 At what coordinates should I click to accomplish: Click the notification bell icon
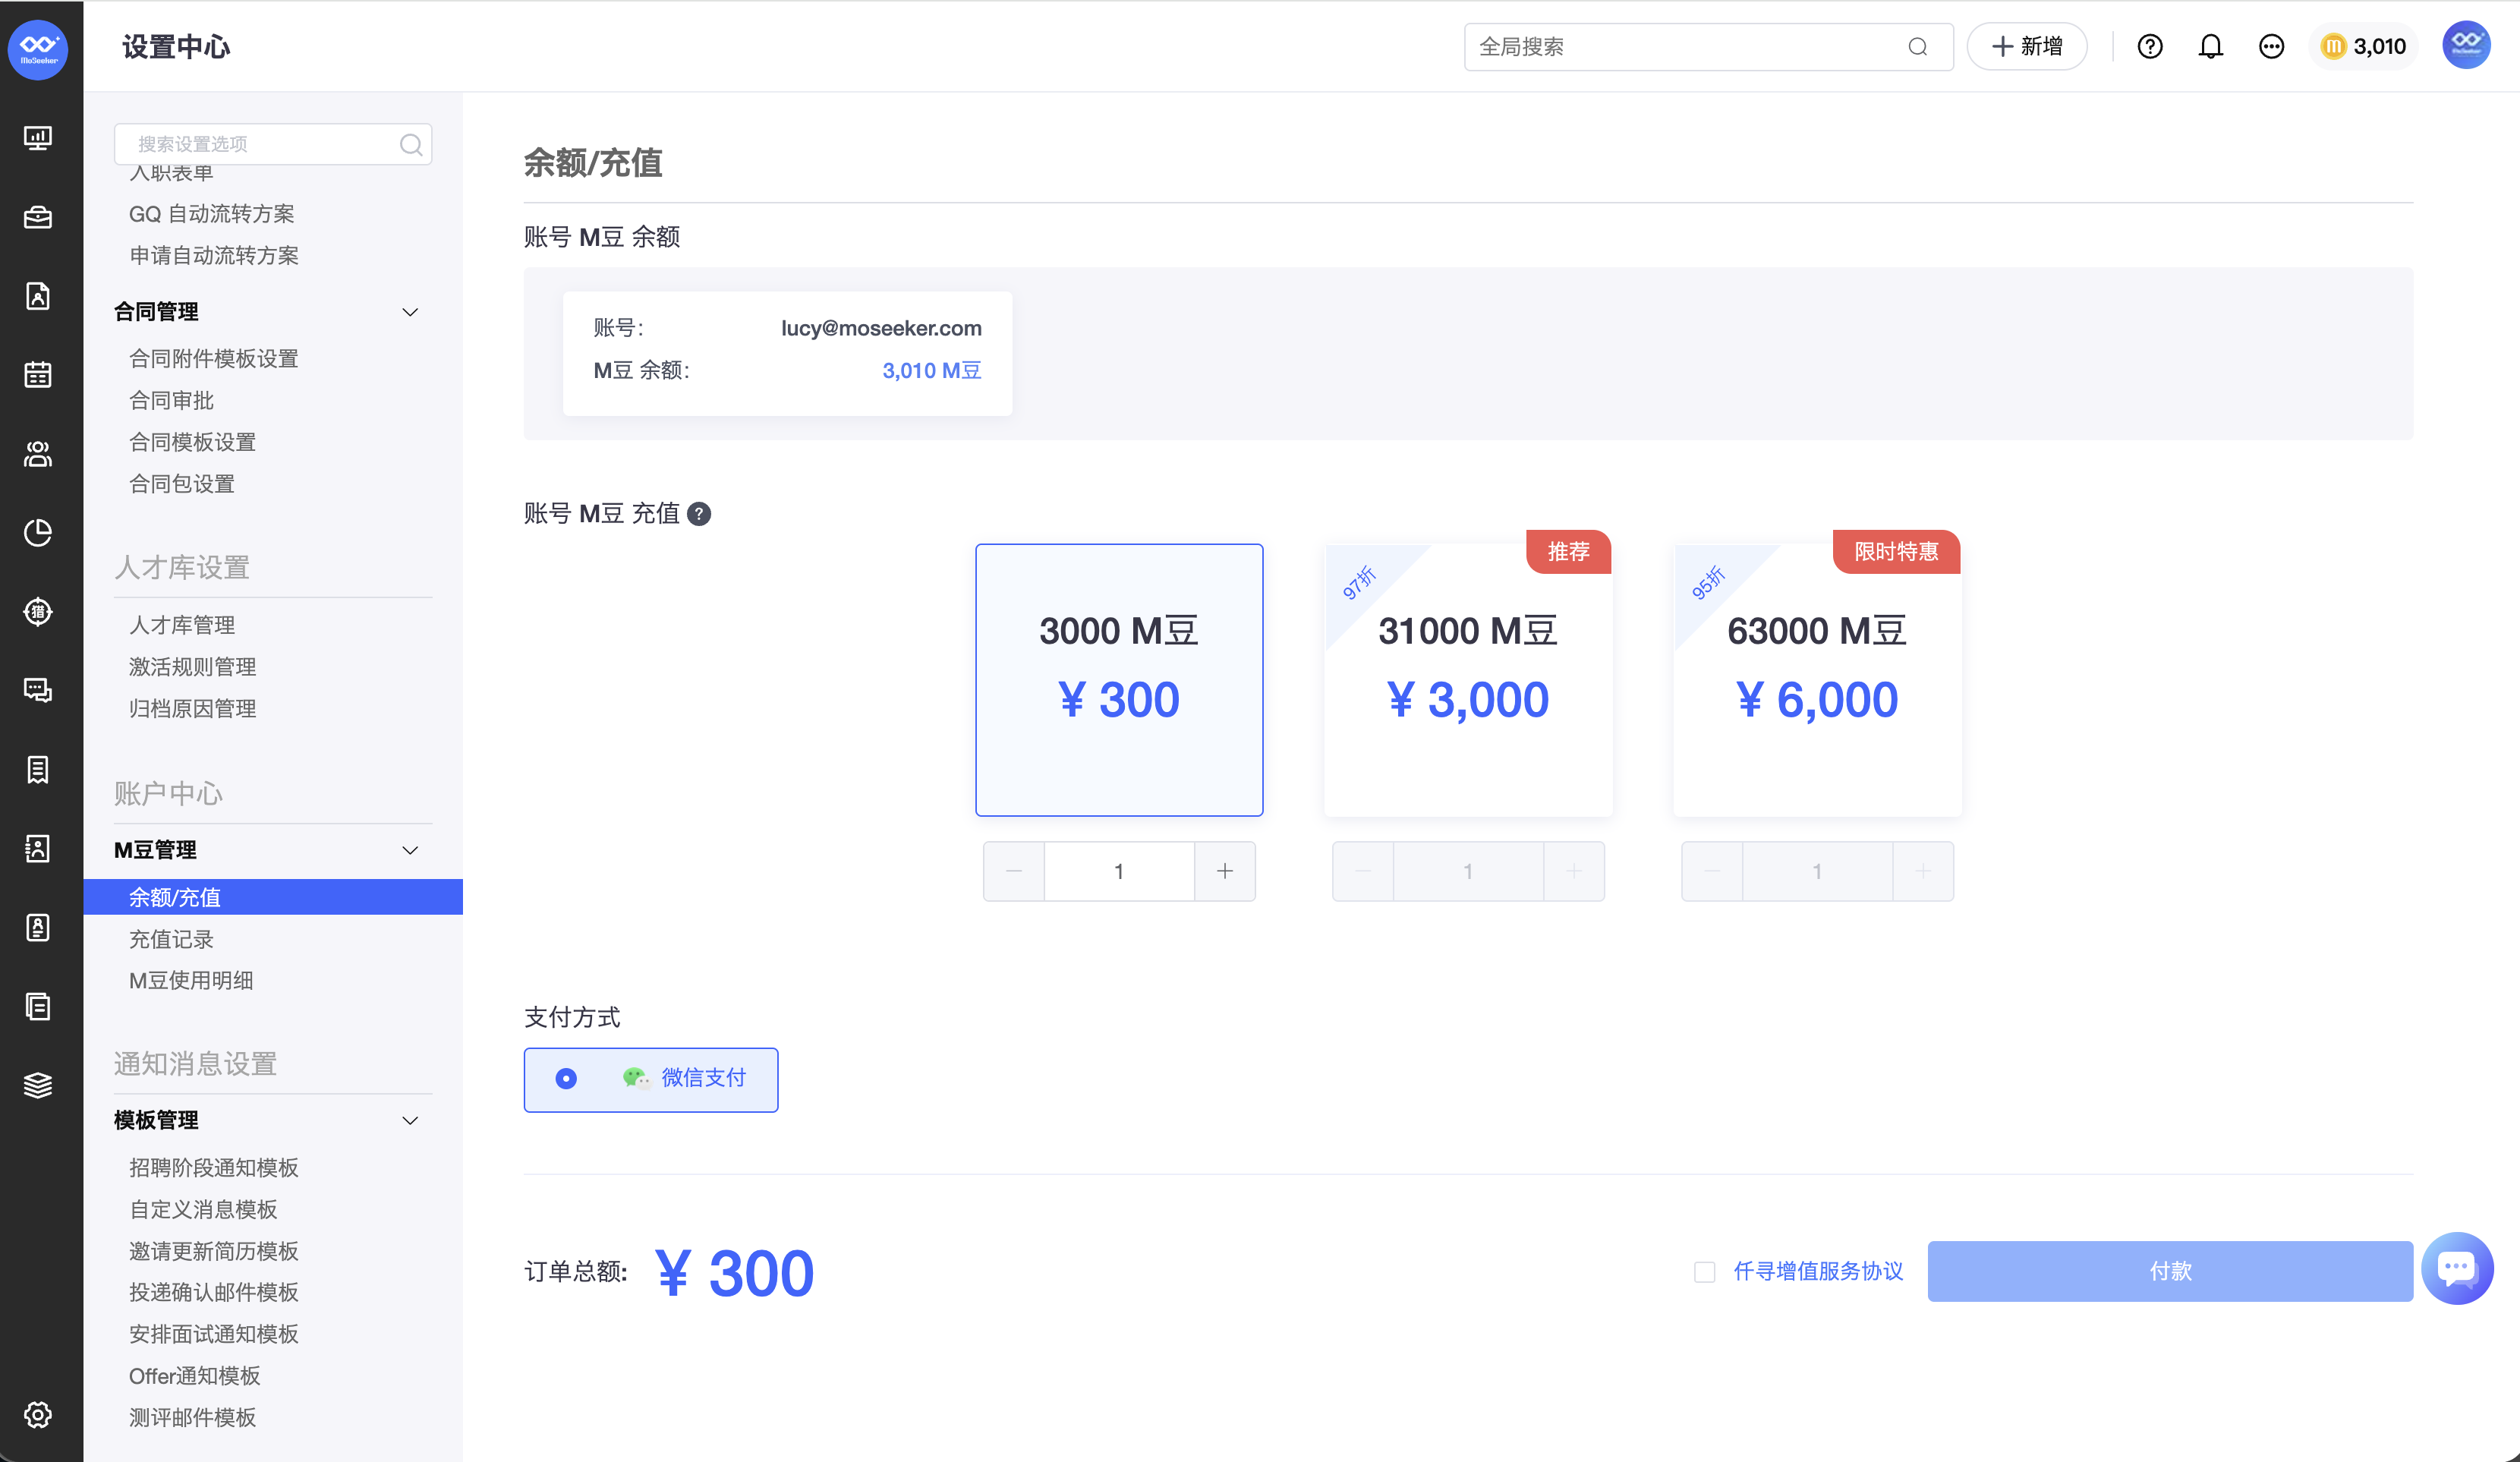click(2210, 47)
